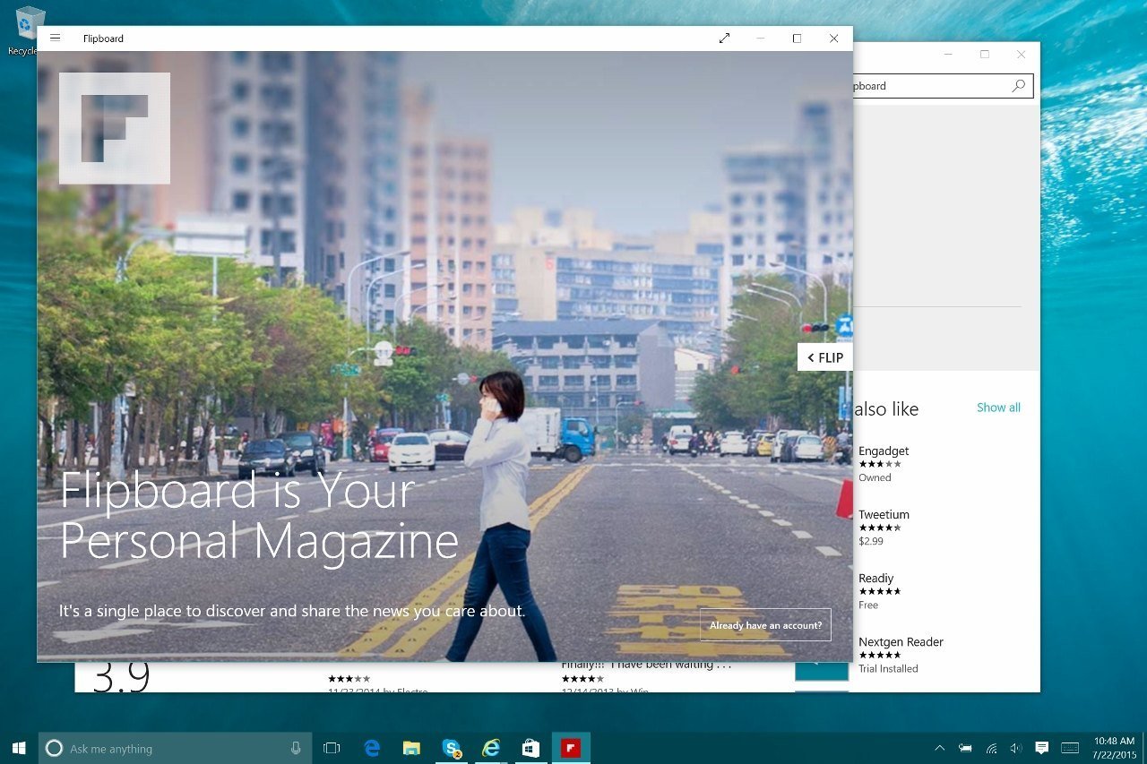Open the Recycle Bin desktop icon
Viewport: 1147px width, 764px height.
coord(28,30)
